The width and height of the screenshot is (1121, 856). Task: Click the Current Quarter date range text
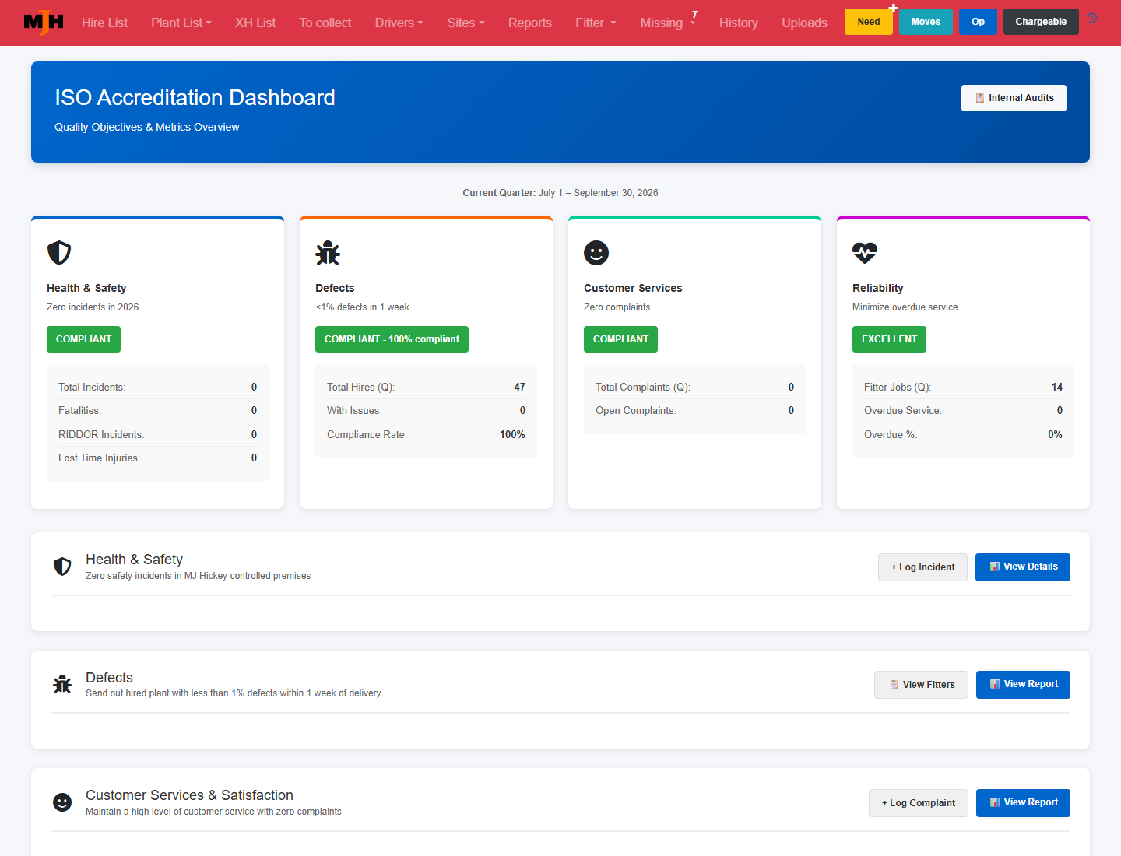pos(560,193)
